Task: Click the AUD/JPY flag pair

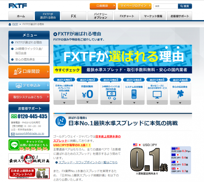Action: tap(175, 162)
